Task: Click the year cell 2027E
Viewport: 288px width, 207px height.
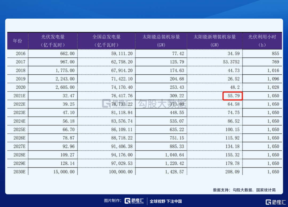Action: pos(19,147)
